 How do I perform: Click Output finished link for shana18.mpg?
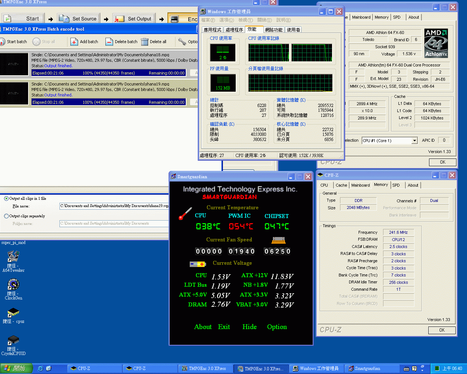[x=58, y=66]
